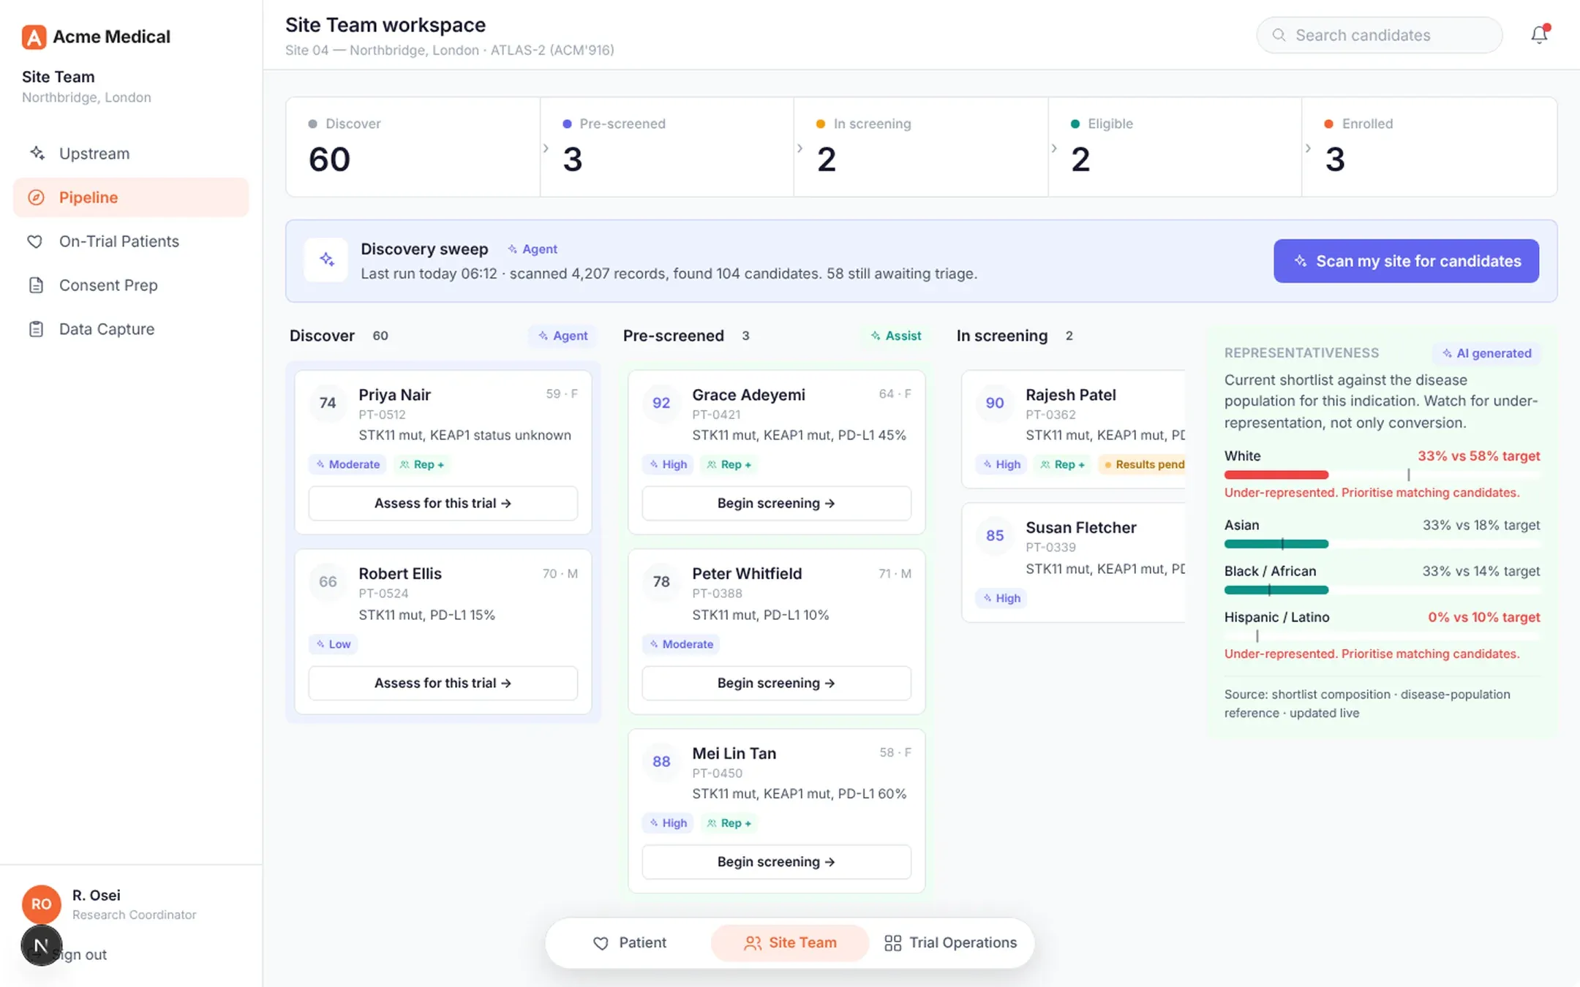Viewport: 1580px width, 987px height.
Task: Click the search magnifier icon
Action: 1279,35
